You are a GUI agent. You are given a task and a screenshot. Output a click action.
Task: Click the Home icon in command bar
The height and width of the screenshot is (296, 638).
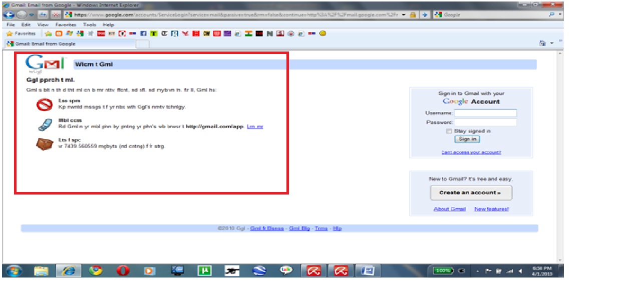pyautogui.click(x=542, y=43)
